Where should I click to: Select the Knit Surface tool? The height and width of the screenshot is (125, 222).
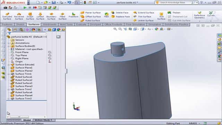click(161, 16)
